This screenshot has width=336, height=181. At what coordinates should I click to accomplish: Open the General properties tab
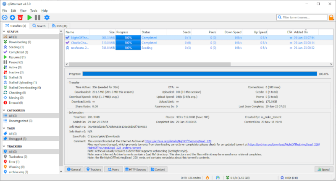pos(74,169)
